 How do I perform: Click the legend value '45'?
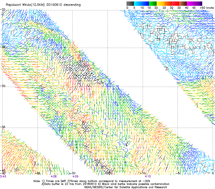pyautogui.click(x=194, y=8)
